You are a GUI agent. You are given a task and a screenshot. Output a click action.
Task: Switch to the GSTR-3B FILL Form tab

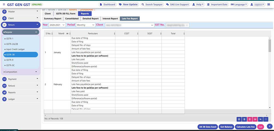pos(65,13)
